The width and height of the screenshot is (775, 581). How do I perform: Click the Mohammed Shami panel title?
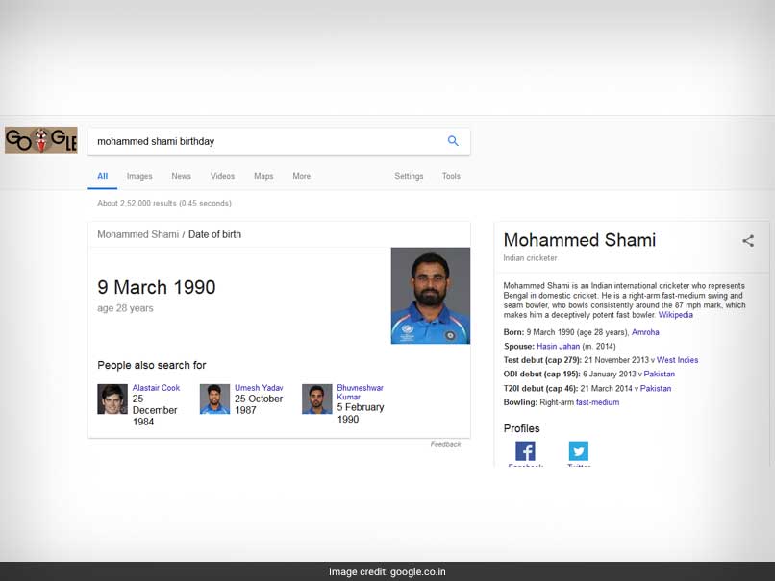[x=580, y=240]
